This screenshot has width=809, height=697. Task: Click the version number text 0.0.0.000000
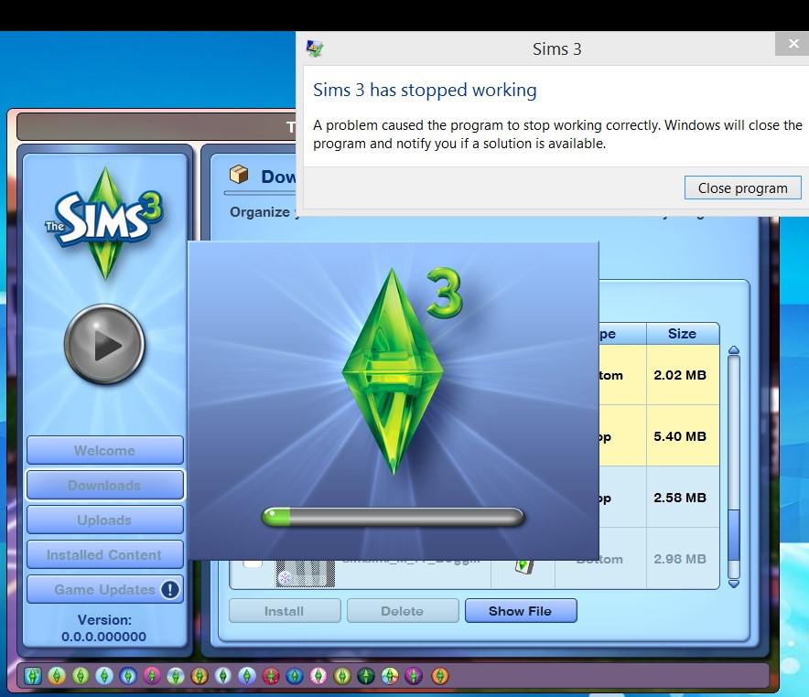[x=104, y=637]
